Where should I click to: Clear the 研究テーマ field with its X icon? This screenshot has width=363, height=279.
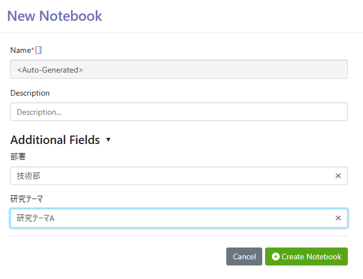click(338, 218)
